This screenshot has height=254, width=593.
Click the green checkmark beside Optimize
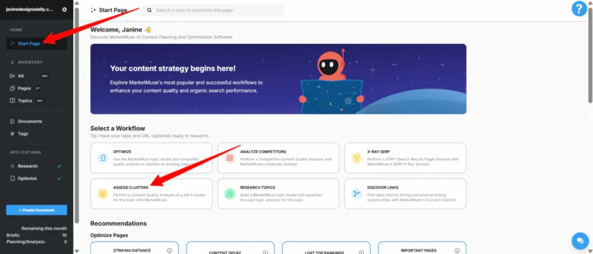coord(59,178)
